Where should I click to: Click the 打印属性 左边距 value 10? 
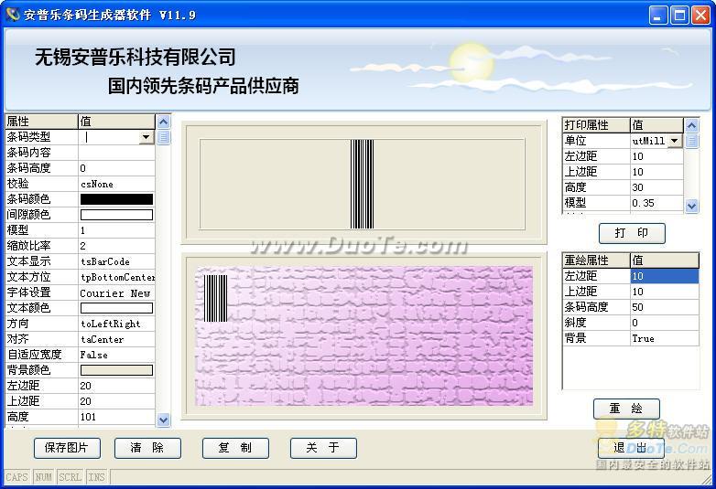656,156
